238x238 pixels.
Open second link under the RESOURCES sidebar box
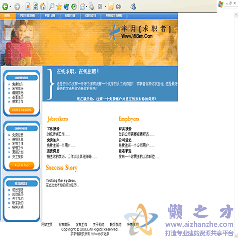tap(18, 194)
